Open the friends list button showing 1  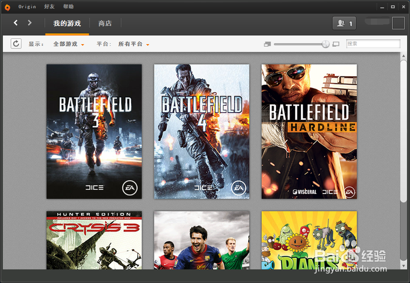point(344,23)
